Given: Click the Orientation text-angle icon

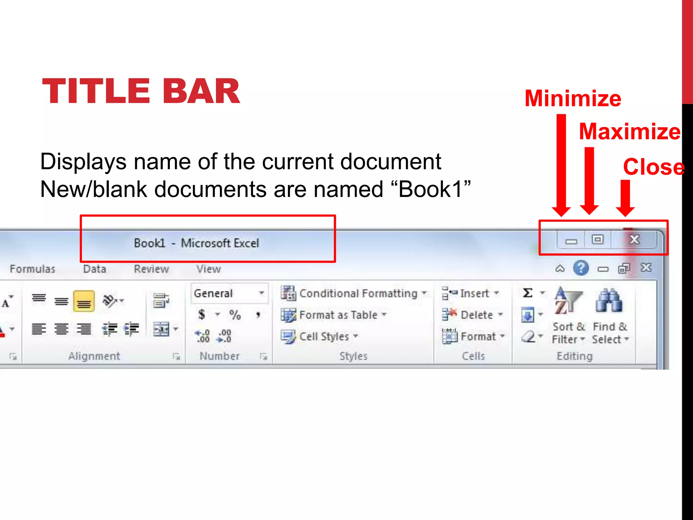Looking at the screenshot, I should [x=110, y=301].
